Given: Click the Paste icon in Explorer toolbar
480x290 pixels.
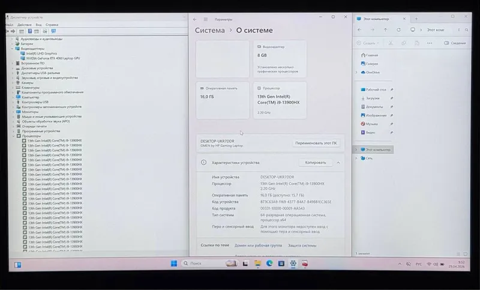Looking at the screenshot, I should (416, 43).
